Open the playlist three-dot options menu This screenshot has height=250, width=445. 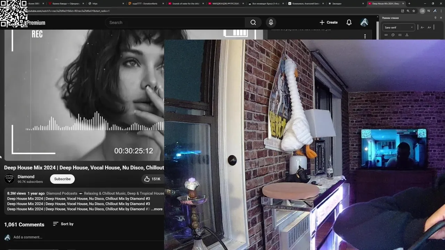[365, 36]
